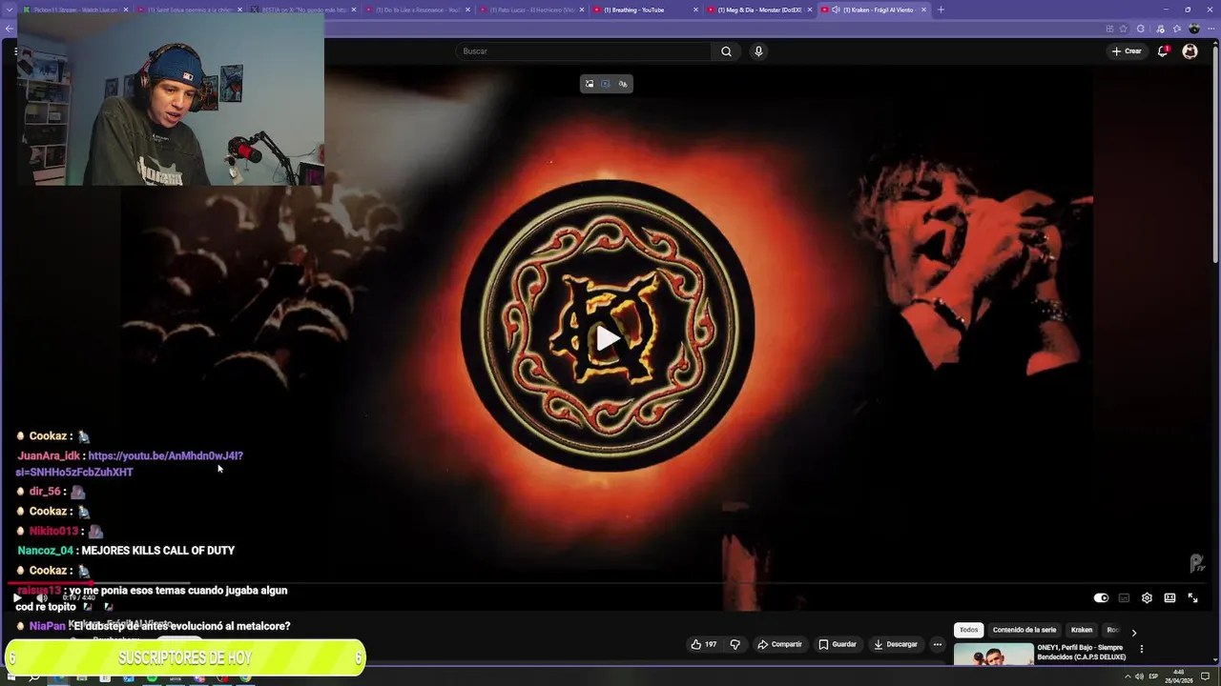Open browser three-dot settings menu
This screenshot has width=1221, height=686.
pos(1211,29)
